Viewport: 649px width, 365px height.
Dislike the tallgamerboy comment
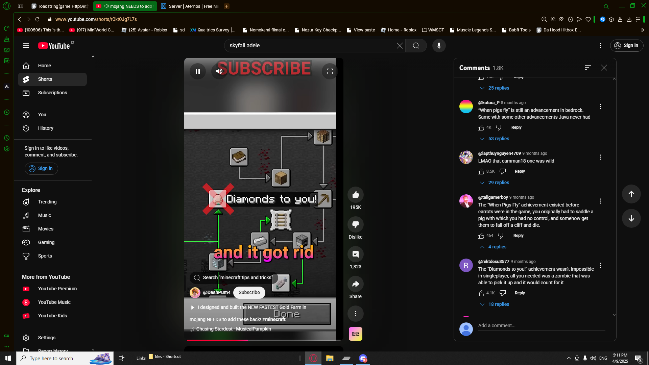click(x=501, y=236)
